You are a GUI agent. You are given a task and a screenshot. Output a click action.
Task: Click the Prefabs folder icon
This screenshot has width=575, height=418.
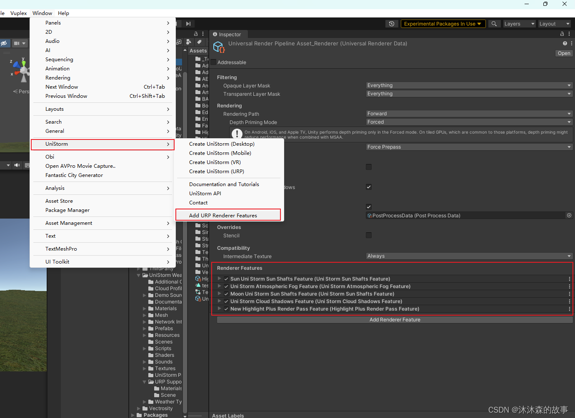[x=151, y=328]
